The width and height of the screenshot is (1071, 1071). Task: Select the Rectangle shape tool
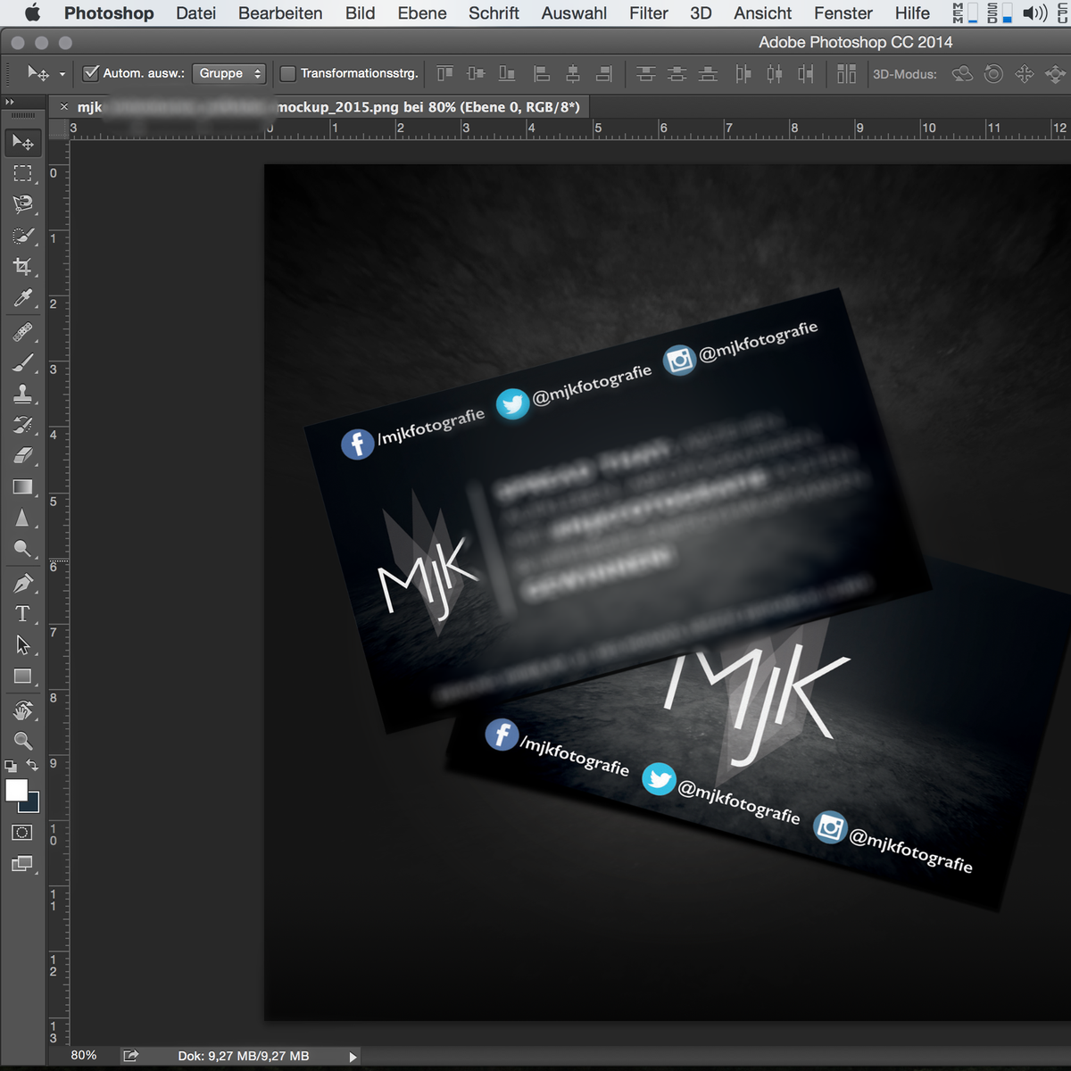tap(22, 677)
